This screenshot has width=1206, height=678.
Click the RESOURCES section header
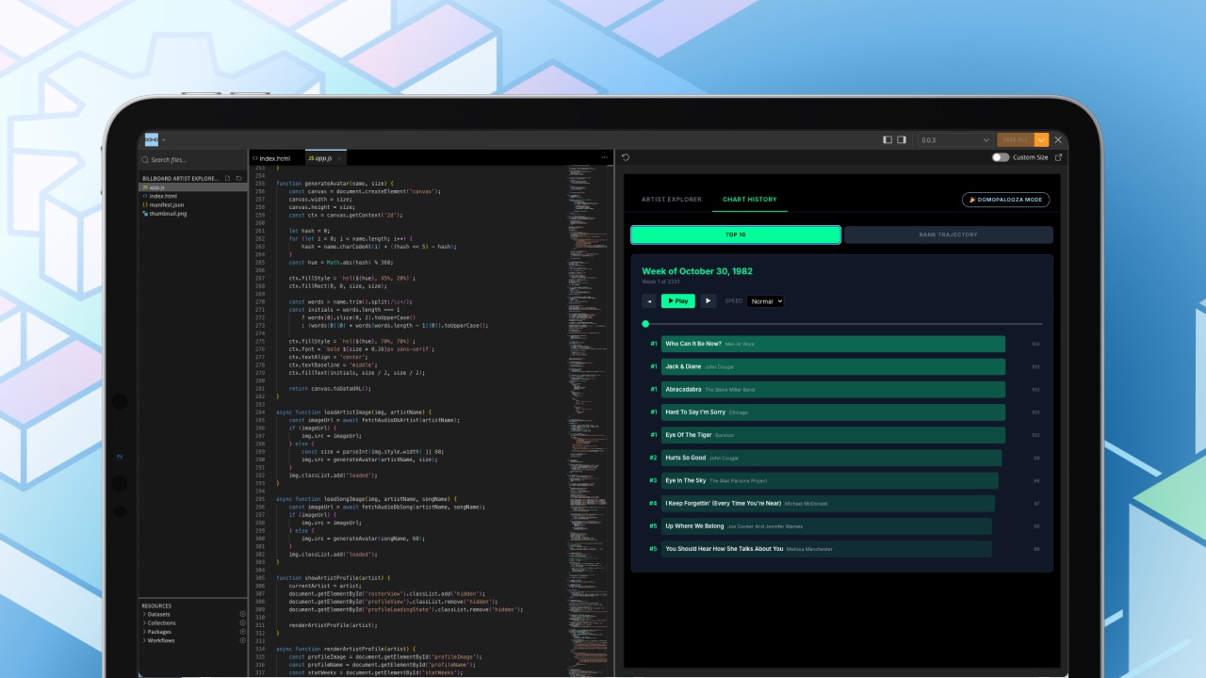(157, 606)
